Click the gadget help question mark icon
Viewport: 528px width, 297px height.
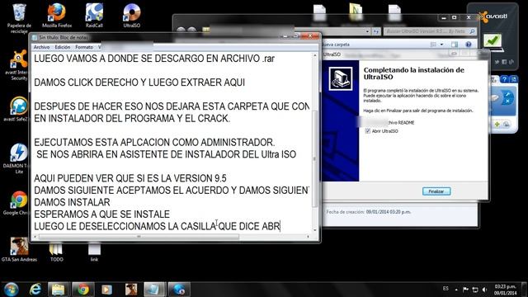click(504, 79)
